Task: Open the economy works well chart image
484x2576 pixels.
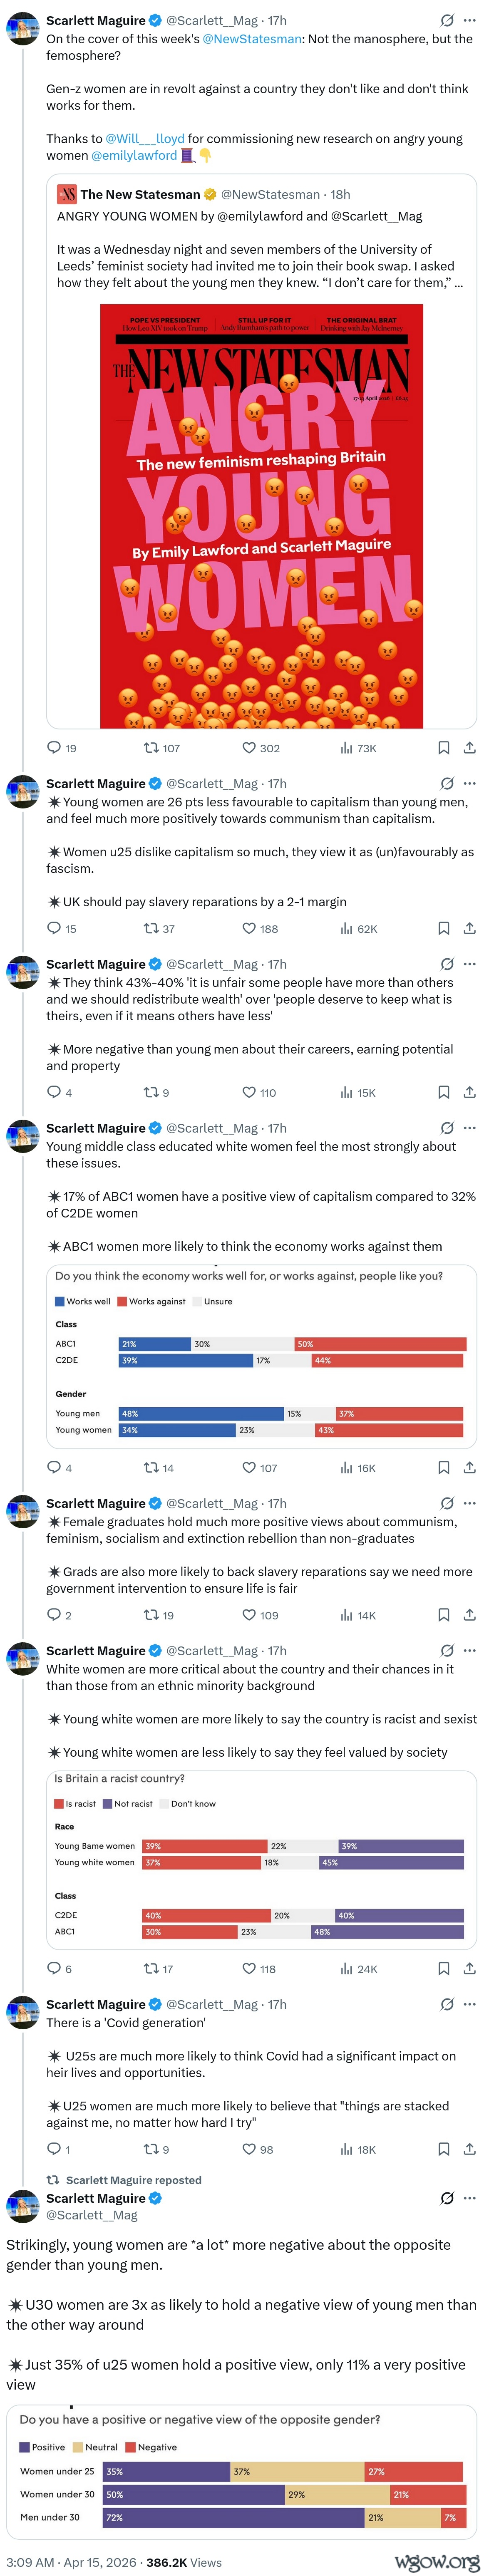Action: click(x=261, y=1356)
